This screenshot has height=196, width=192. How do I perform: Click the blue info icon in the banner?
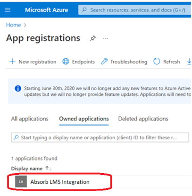click(18, 88)
